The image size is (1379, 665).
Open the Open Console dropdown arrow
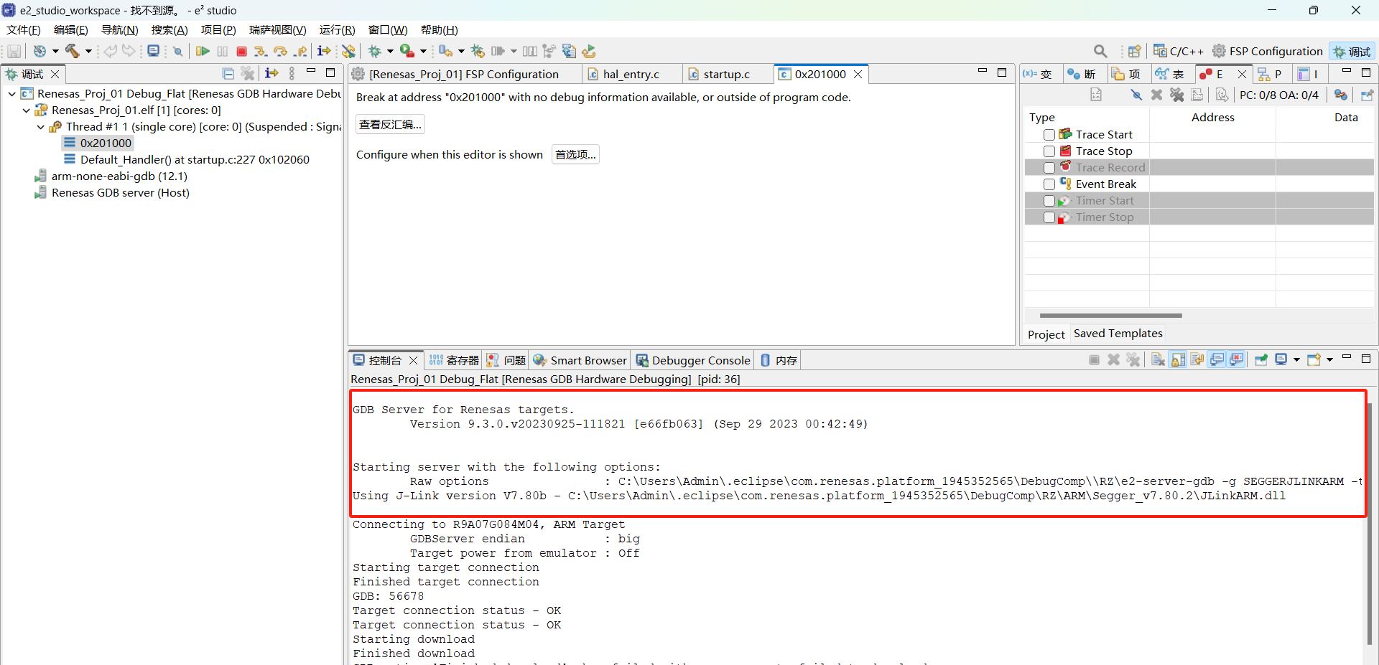(x=1329, y=360)
